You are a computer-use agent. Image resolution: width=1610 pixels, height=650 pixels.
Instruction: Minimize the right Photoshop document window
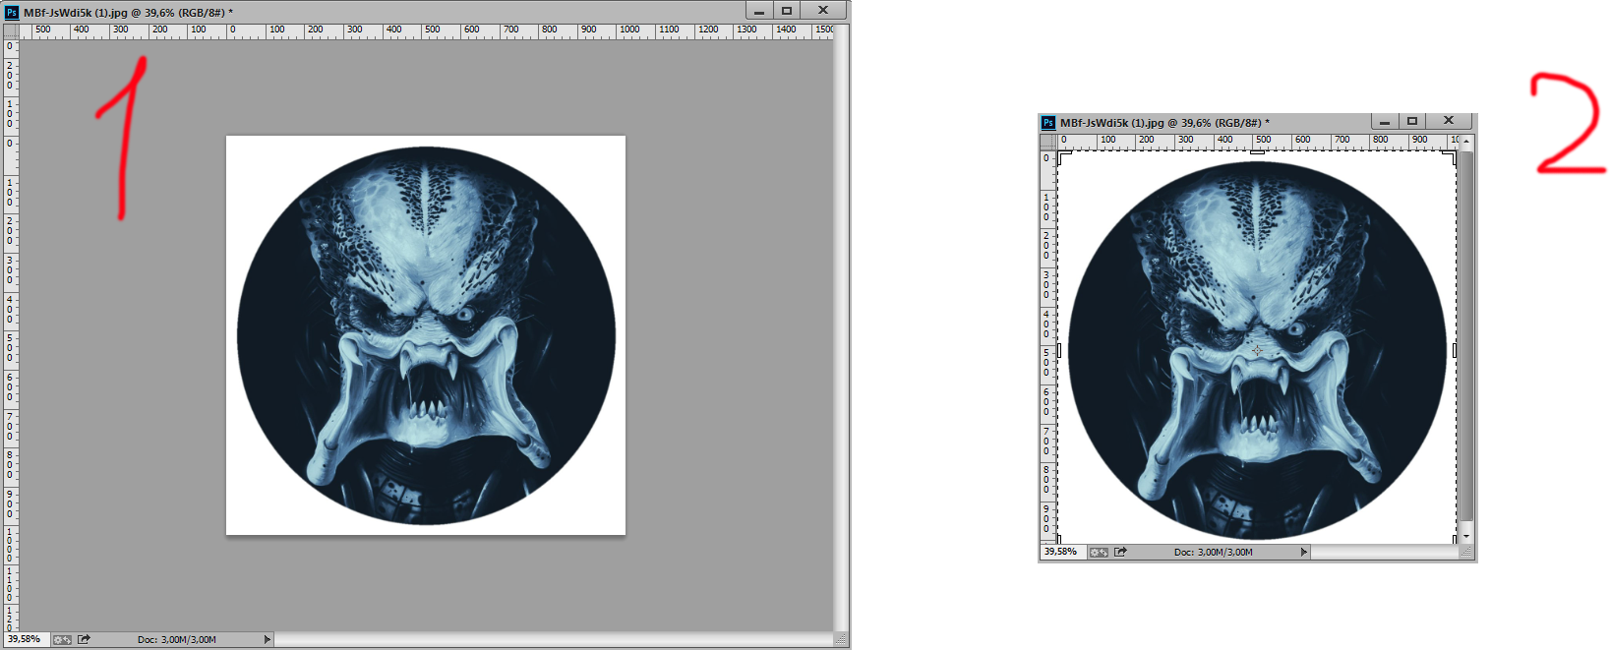[1385, 121]
